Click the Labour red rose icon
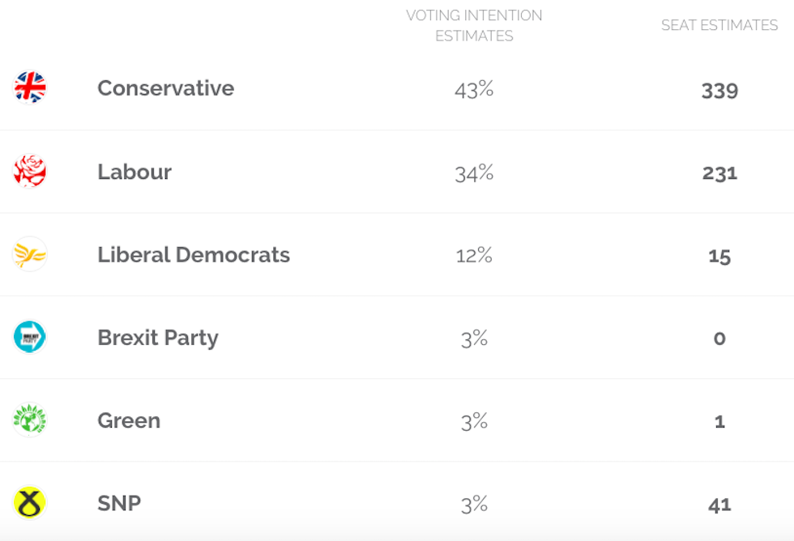The image size is (794, 541). (30, 171)
